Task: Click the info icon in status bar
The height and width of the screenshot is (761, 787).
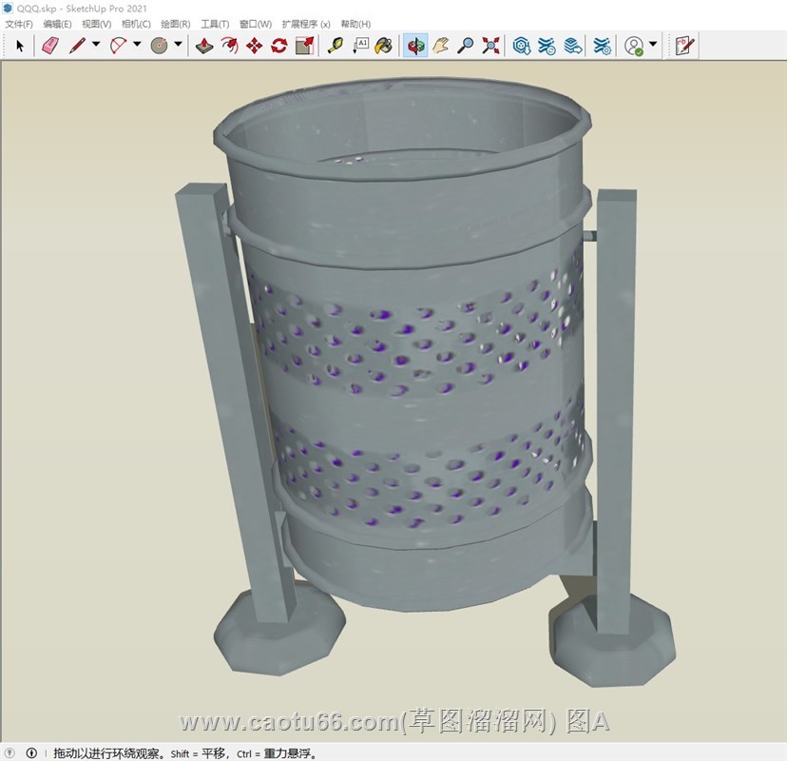Action: tap(30, 753)
